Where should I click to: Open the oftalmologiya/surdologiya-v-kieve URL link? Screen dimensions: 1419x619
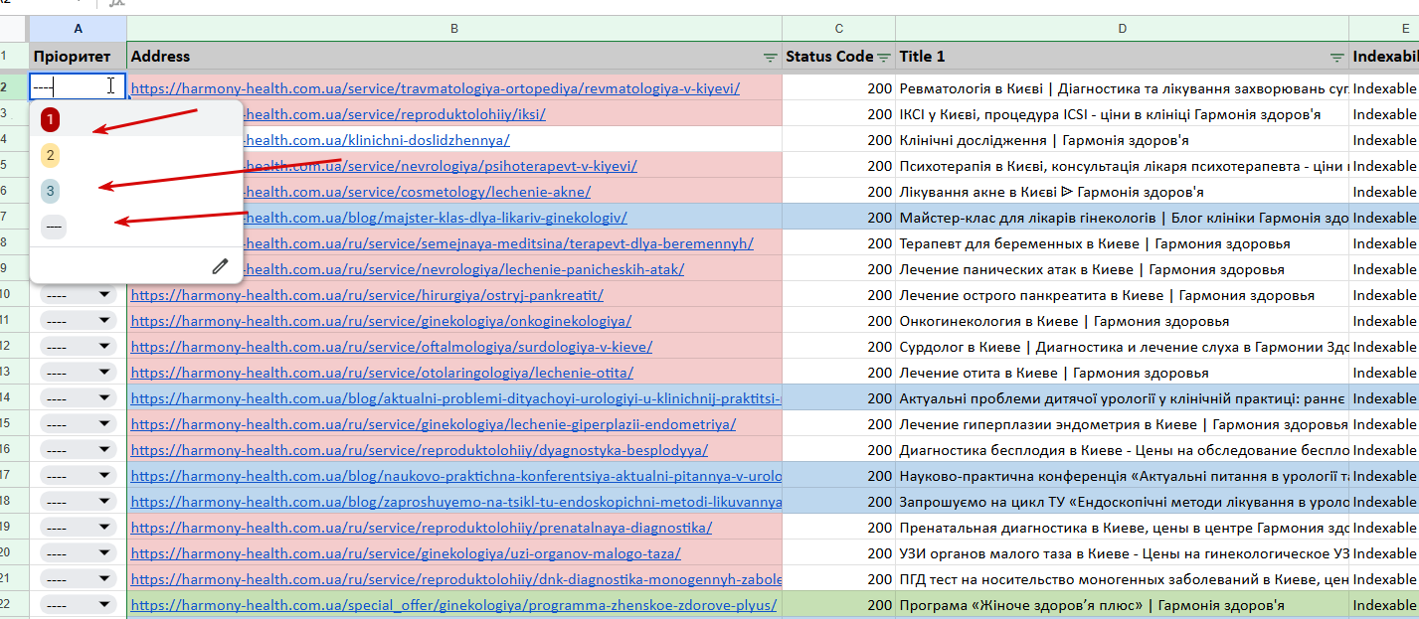point(392,347)
